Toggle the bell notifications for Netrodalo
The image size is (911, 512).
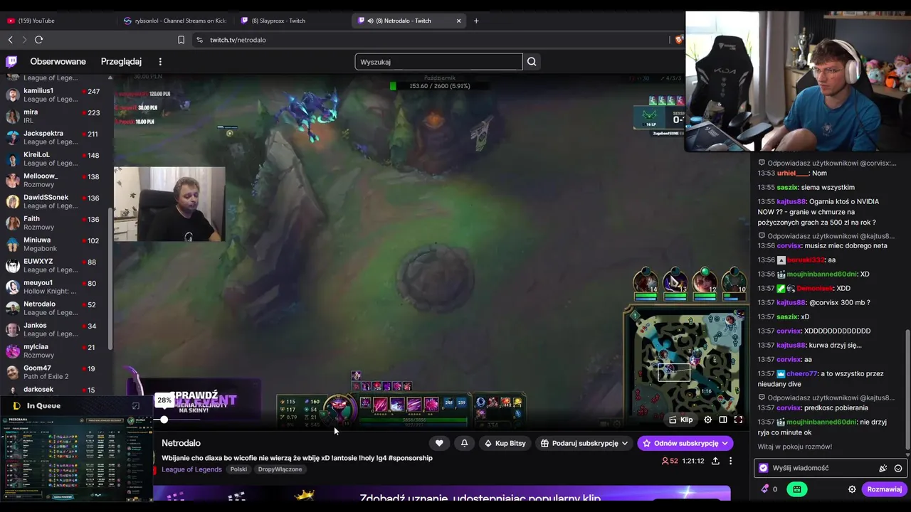click(464, 443)
